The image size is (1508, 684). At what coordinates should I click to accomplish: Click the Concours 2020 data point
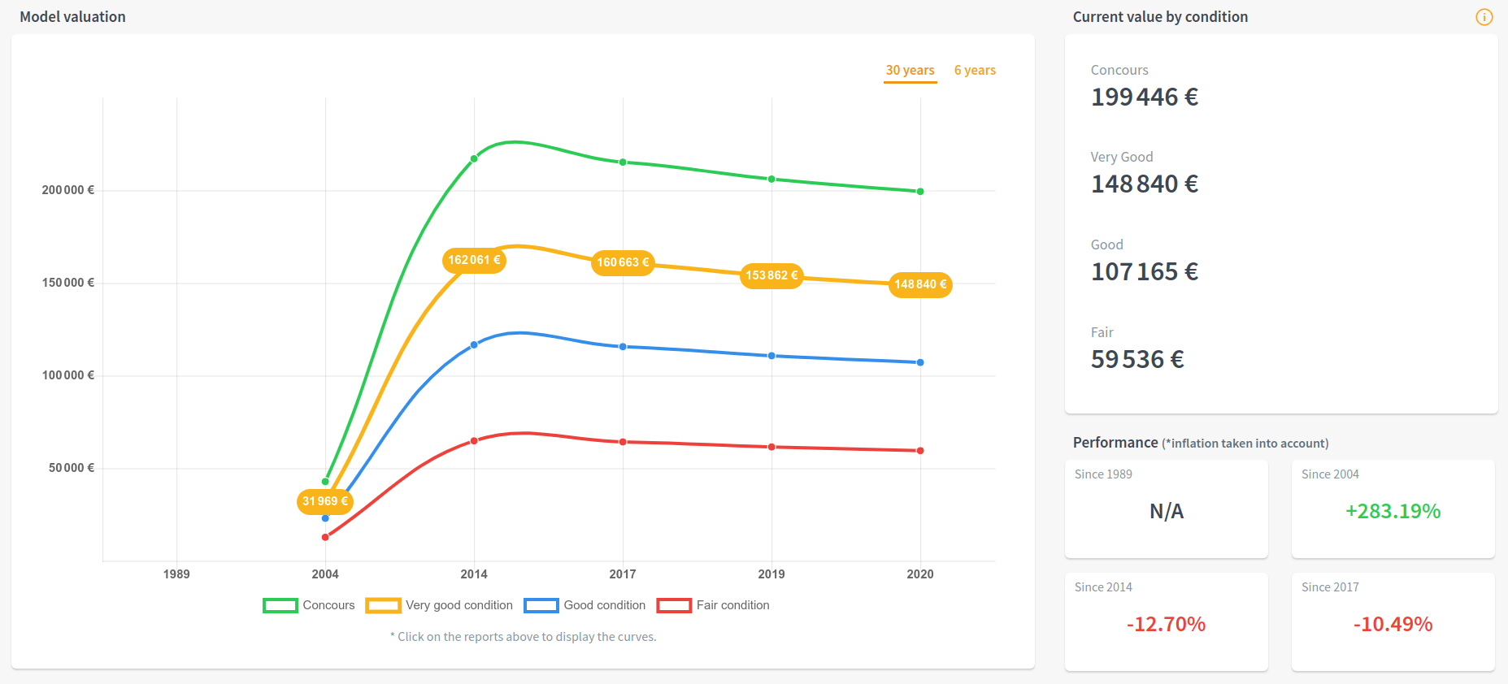pyautogui.click(x=920, y=192)
